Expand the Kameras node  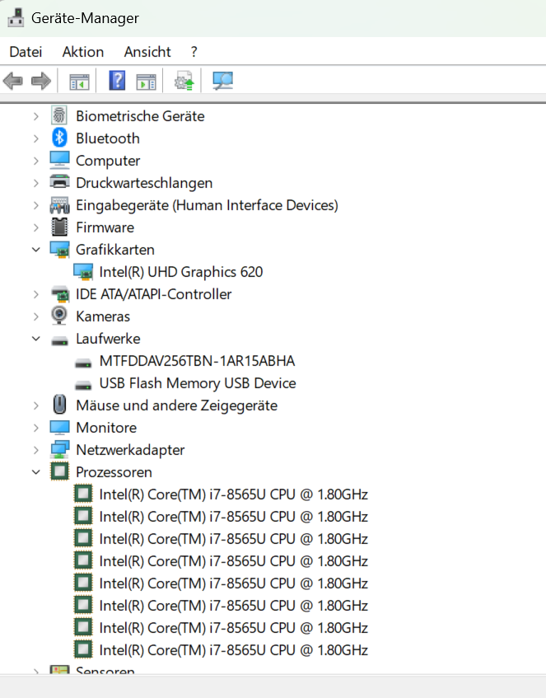point(36,316)
